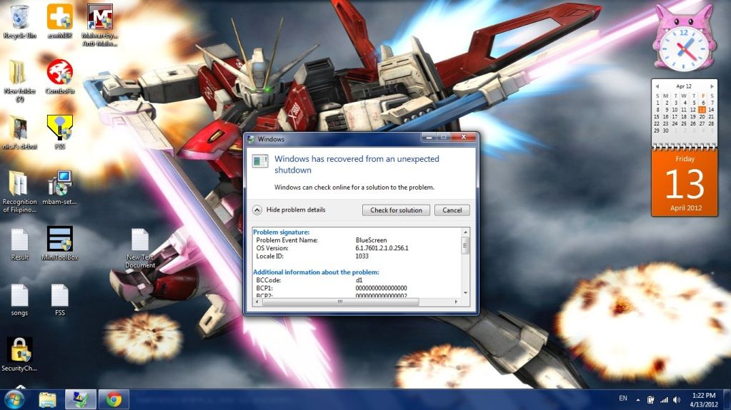Select April 20 in calendar gadget
This screenshot has width=731, height=410.
tap(702, 117)
